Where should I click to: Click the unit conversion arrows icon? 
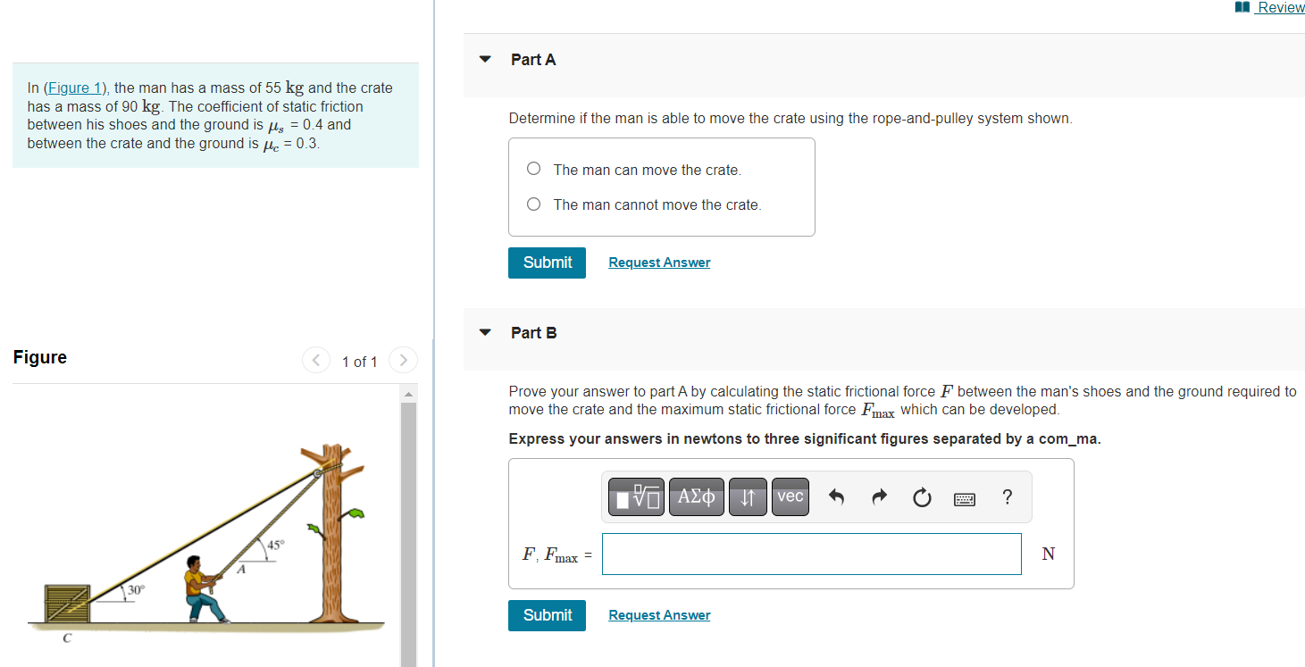748,497
